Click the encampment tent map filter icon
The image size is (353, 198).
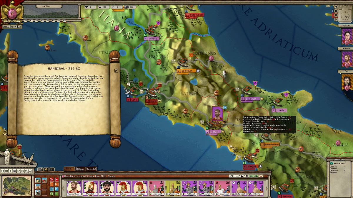pos(256,176)
